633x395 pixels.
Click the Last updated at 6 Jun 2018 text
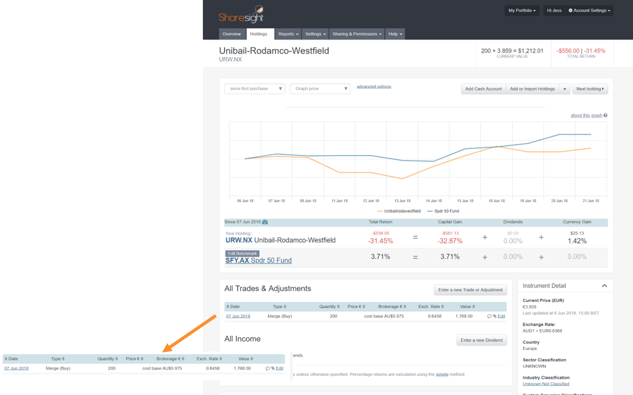point(561,313)
